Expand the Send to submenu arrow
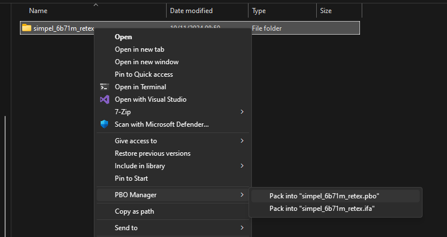The image size is (447, 237). [242, 228]
